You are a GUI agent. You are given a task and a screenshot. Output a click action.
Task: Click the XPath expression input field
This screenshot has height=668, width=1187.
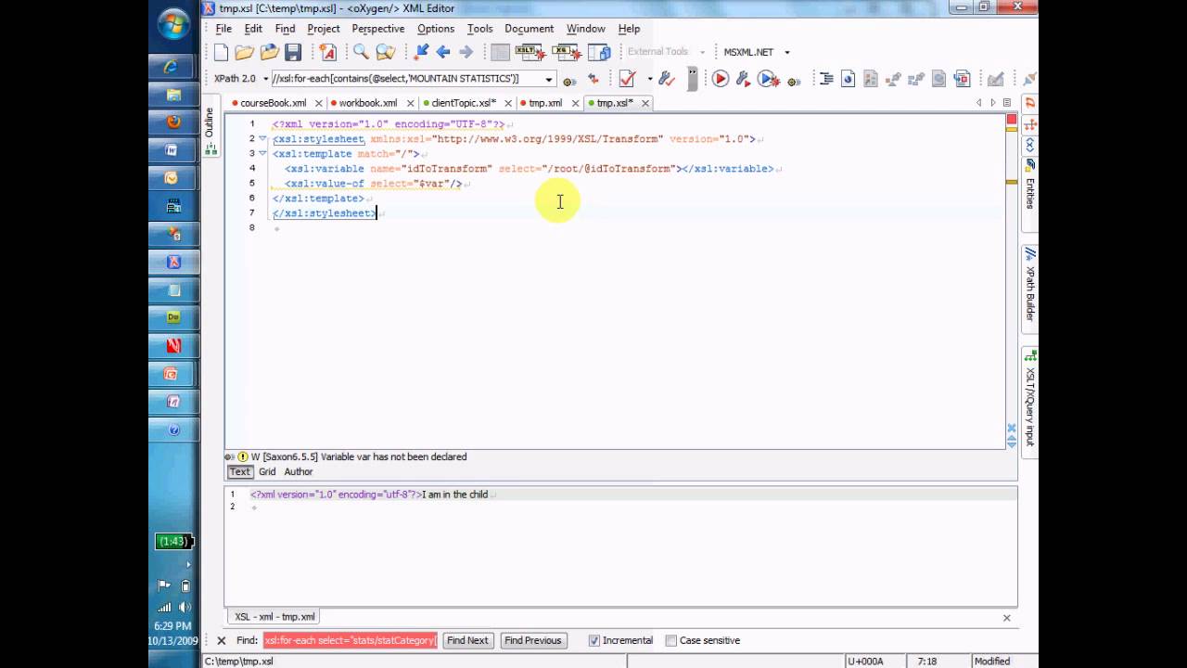pos(406,79)
